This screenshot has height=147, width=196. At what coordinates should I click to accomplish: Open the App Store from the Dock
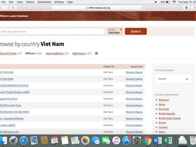coord(127,140)
